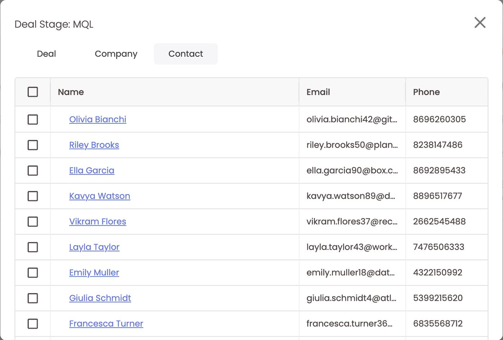Click phone number 5399215620

(x=438, y=298)
